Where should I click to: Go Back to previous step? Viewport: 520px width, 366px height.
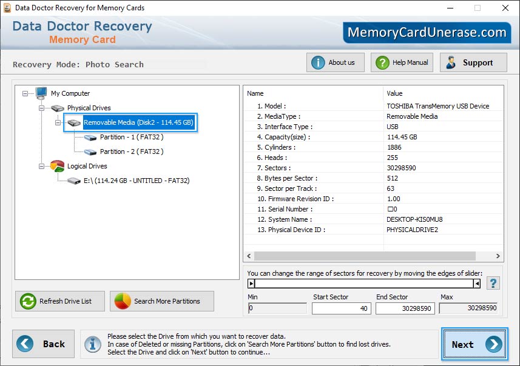coord(44,344)
